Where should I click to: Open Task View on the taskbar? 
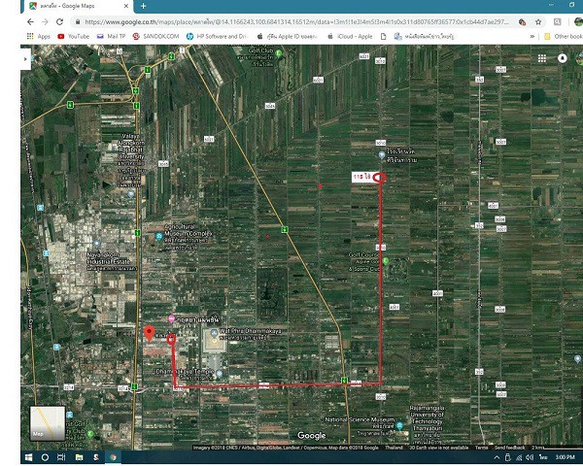(x=61, y=457)
